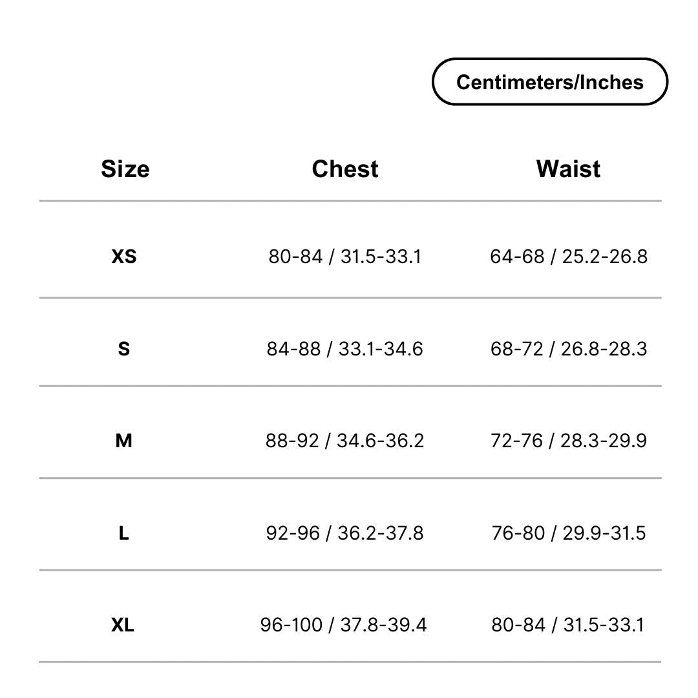698x698 pixels.
Task: Click L waist value 76-80 / 29.9-31.5
Action: tap(569, 533)
